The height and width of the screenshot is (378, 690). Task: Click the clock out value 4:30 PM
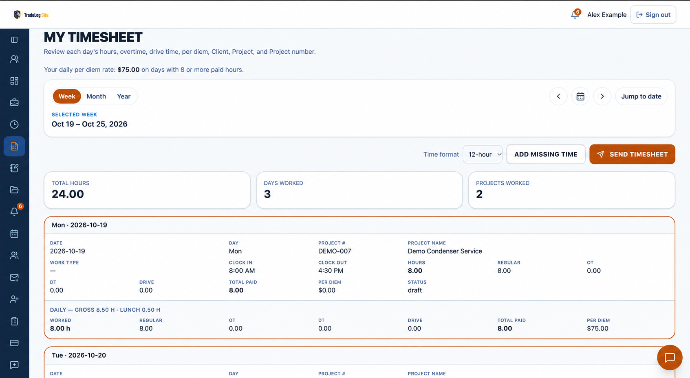pos(331,271)
